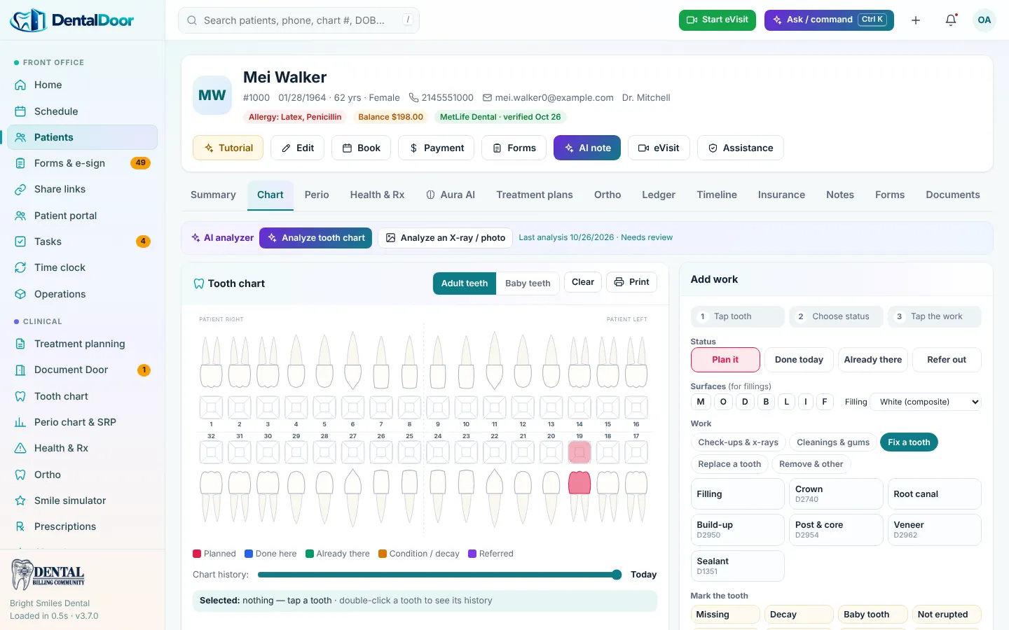This screenshot has width=1009, height=630.
Task: Open Share links in sidebar
Action: click(x=82, y=189)
